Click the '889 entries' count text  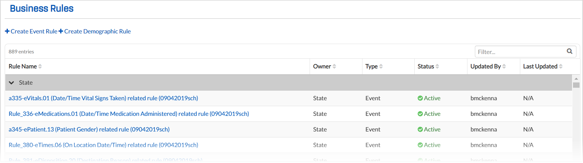point(21,52)
